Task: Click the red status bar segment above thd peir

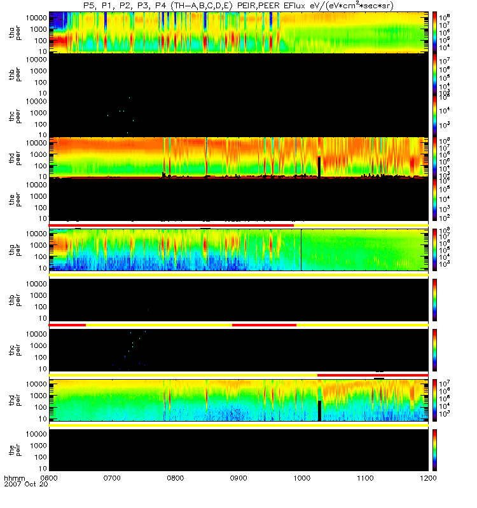Action: 373,375
